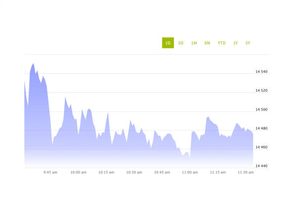
Task: Switch chart to 5D range
Action: coord(181,43)
